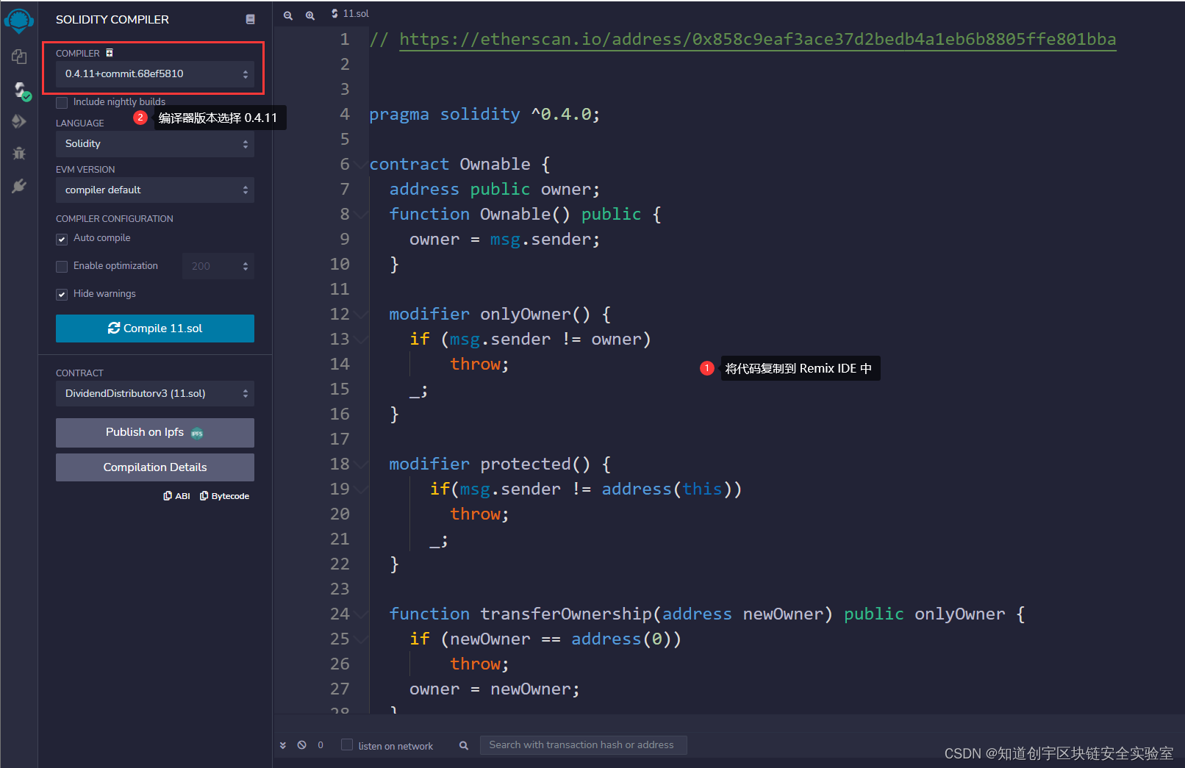Fold the protected modifier at line 18
The height and width of the screenshot is (768, 1185).
[360, 464]
